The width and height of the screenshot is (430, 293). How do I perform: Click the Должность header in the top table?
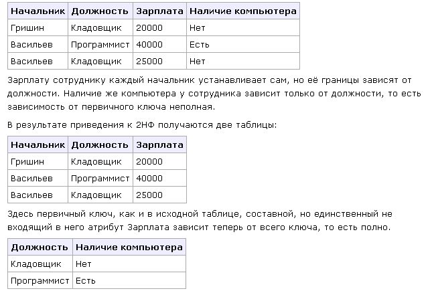[100, 11]
